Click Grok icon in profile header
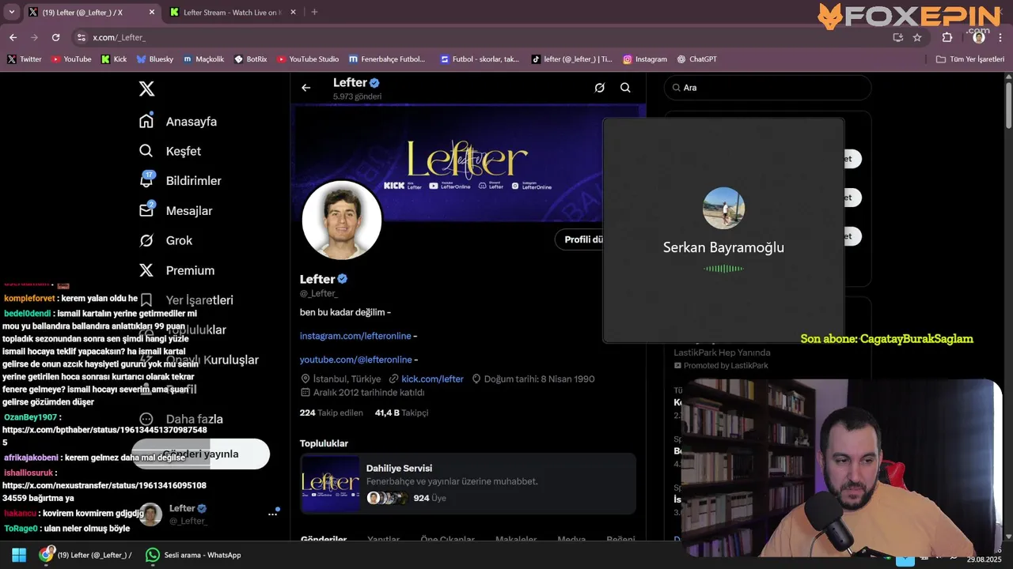The image size is (1013, 569). pos(600,88)
